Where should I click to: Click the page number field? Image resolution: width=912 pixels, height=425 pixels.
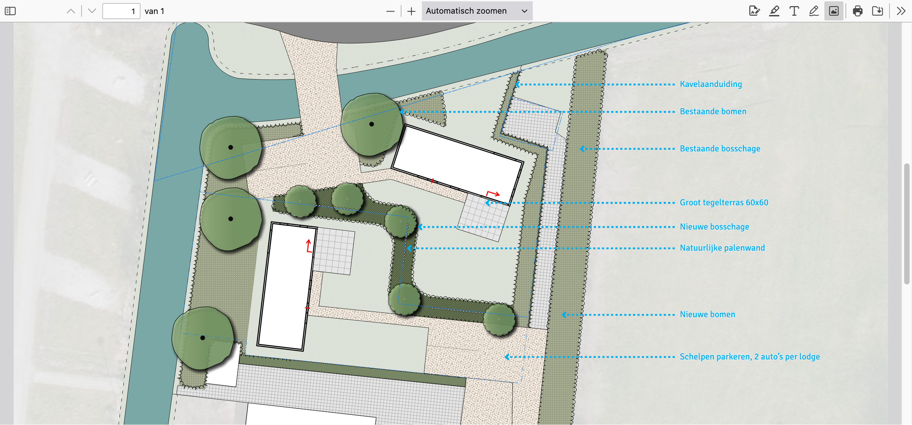tap(121, 11)
